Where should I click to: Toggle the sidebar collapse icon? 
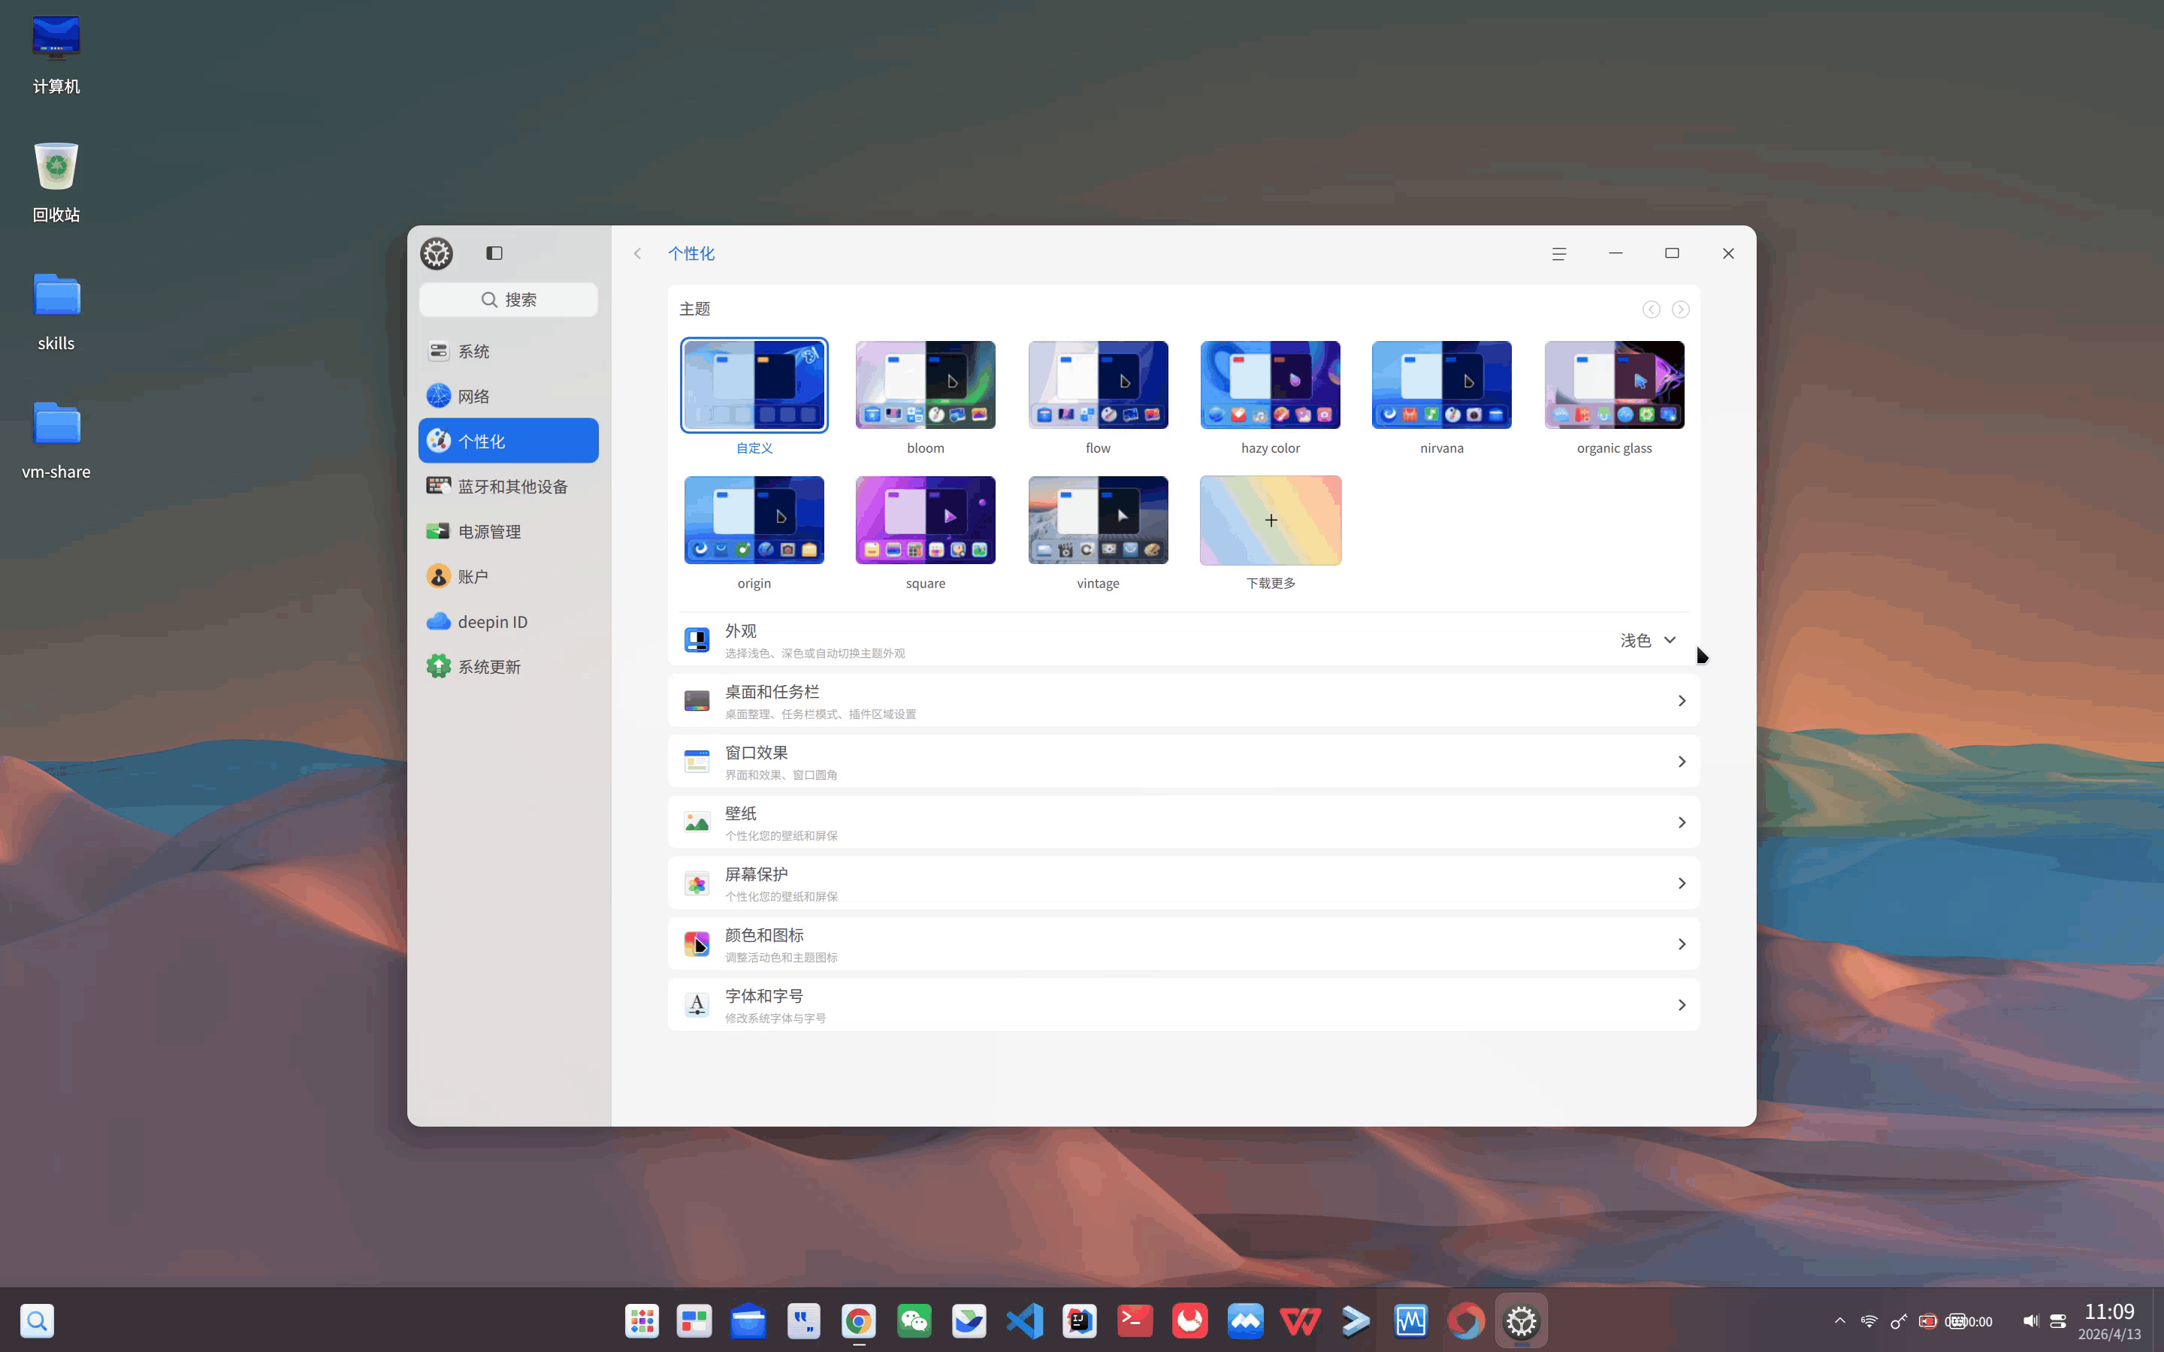pos(494,253)
